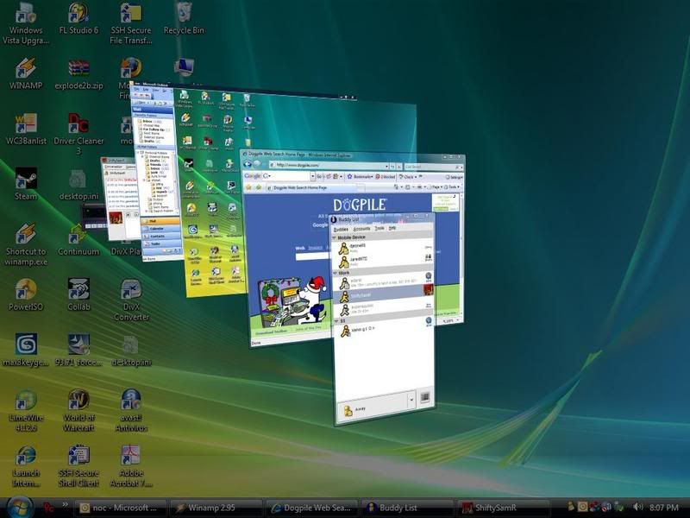Open the Calendar pane in Outlook
The width and height of the screenshot is (690, 518).
coord(160,229)
